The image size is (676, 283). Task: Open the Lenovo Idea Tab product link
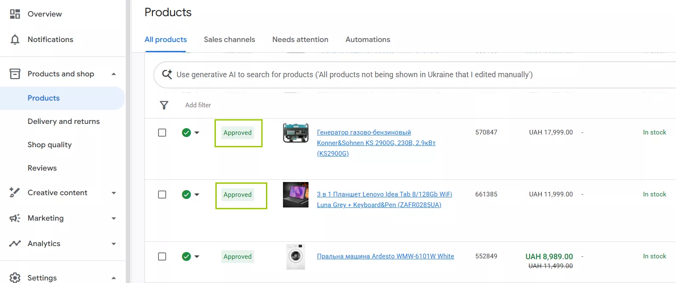point(384,194)
